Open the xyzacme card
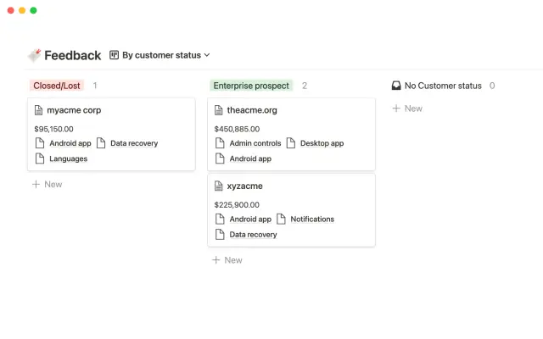Screen dimensions: 543x339 tap(291, 210)
